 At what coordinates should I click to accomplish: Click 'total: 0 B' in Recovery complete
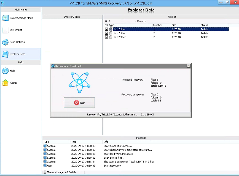pyautogui.click(x=156, y=101)
